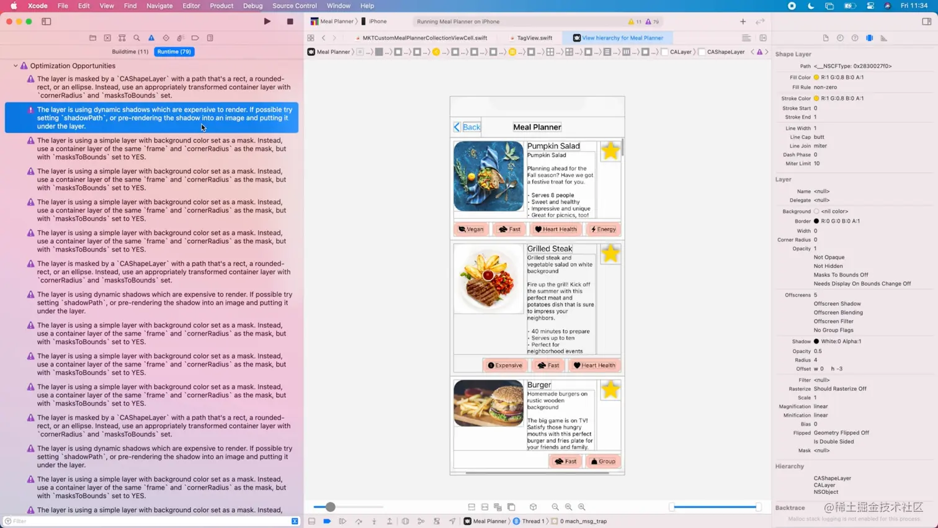
Task: Open the Source Control navigator icon
Action: (x=107, y=38)
